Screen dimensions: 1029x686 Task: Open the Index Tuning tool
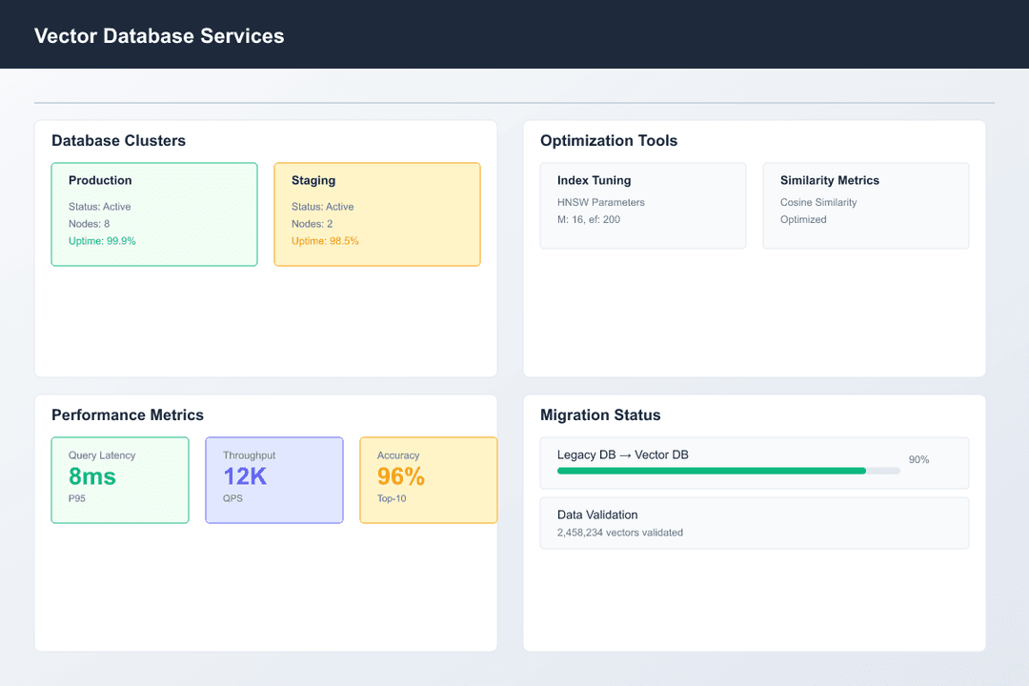coord(643,205)
